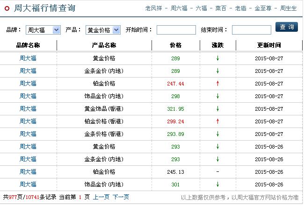This screenshot has width=304, height=206.
Task: Click the 品牌名称 column header
Action: pyautogui.click(x=28, y=45)
